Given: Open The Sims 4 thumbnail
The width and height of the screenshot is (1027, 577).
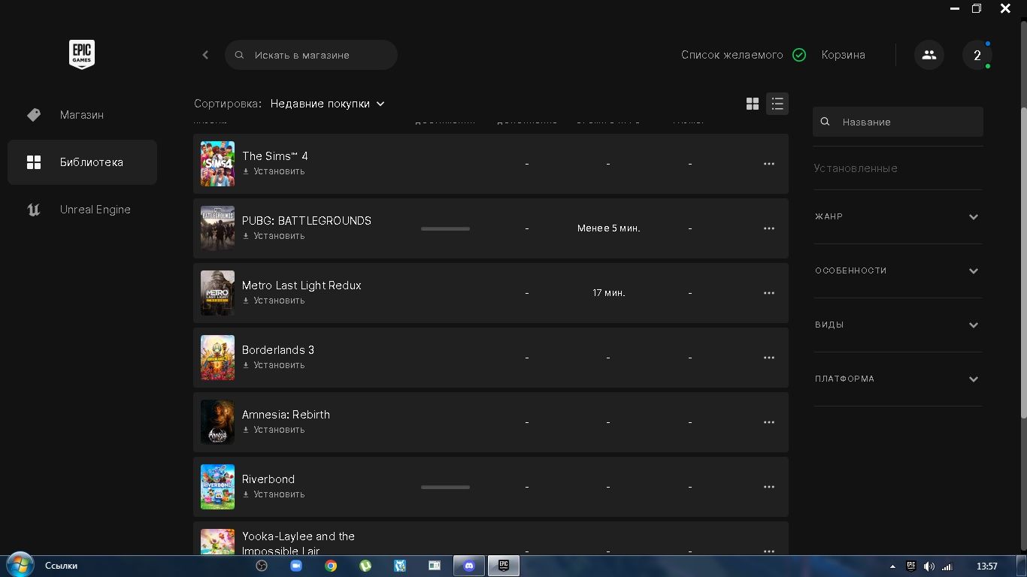Looking at the screenshot, I should (x=217, y=164).
